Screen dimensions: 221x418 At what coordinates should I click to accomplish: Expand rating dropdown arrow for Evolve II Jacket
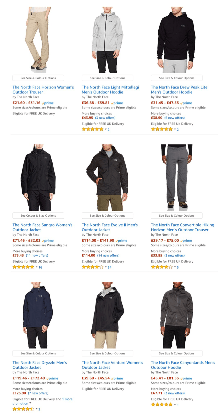click(x=106, y=267)
